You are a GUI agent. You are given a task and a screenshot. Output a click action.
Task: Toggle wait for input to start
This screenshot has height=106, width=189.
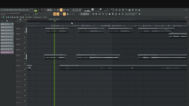tap(58, 10)
